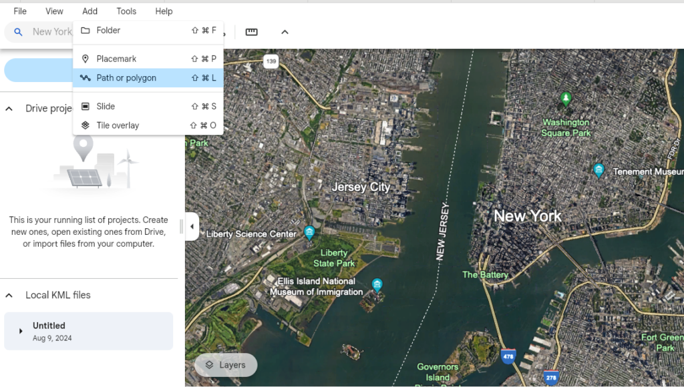
Task: Collapse the Local KML files section
Action: pyautogui.click(x=7, y=295)
